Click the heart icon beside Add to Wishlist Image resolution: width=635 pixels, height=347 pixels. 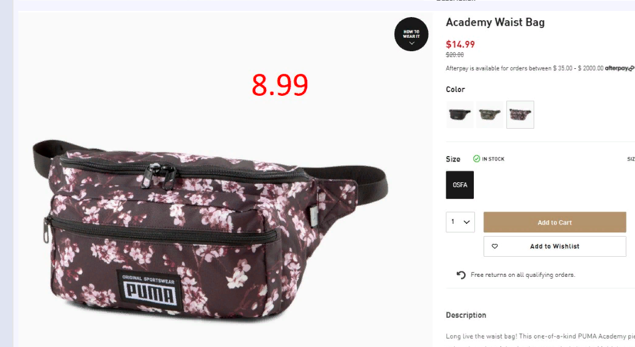[x=495, y=246]
